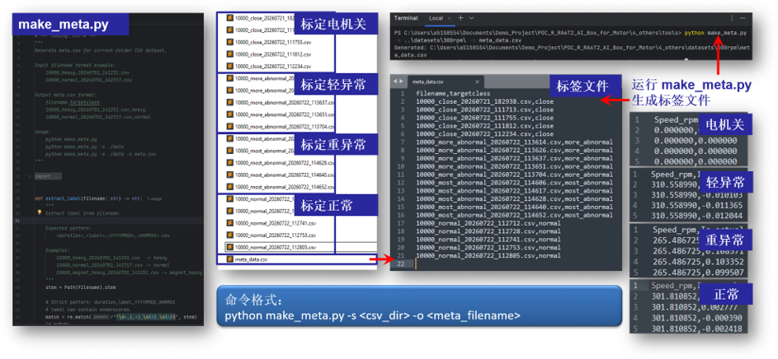
Task: Click the meta_data.csv file icon in list
Action: pyautogui.click(x=229, y=259)
